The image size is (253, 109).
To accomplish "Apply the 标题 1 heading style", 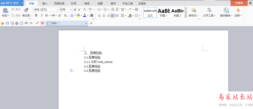I will (x=164, y=13).
